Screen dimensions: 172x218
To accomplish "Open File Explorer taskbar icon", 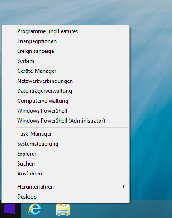I will (63, 209).
